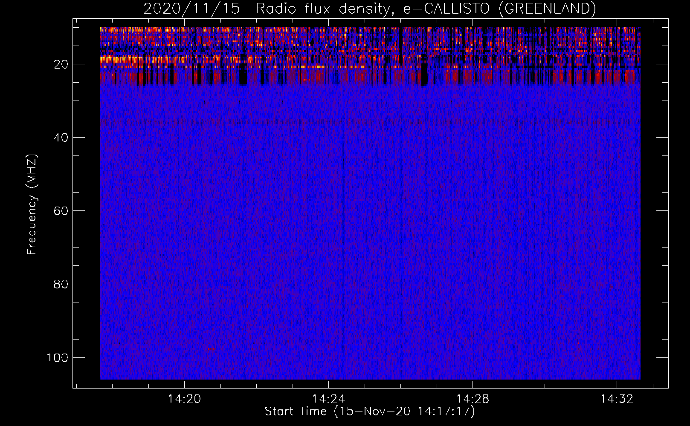Click the 14:20 time tick label
Viewport: 690px width, 426px height.
point(184,399)
